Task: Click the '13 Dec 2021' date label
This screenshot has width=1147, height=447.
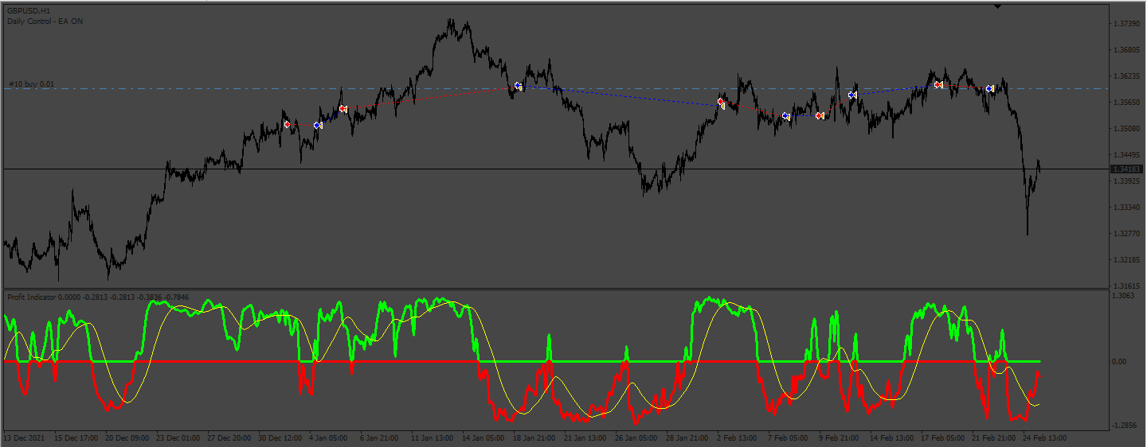Action: coord(25,437)
